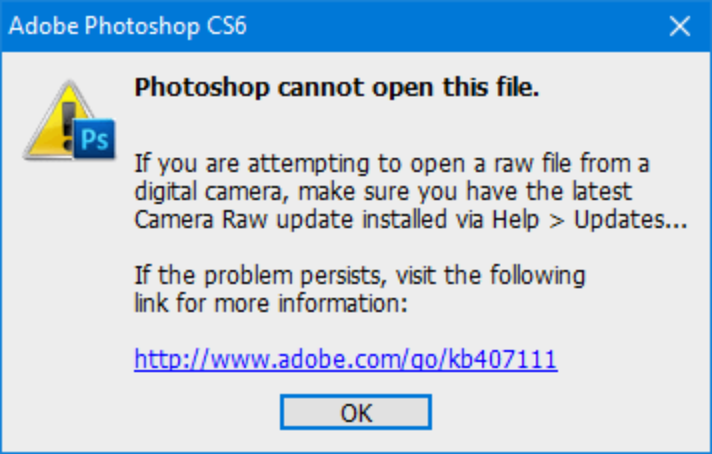
Task: Close the Adobe Photoshop CS6 dialog
Action: [x=680, y=27]
